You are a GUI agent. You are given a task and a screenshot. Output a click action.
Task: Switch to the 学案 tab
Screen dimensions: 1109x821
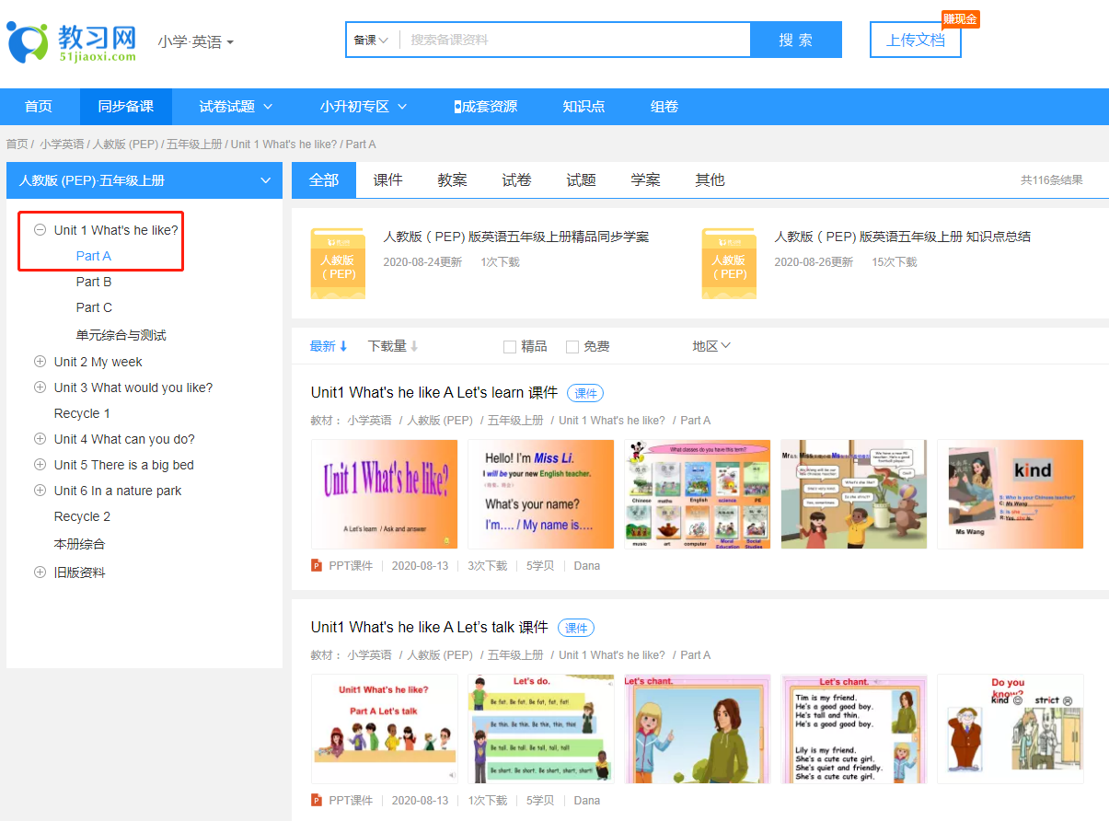coord(646,180)
